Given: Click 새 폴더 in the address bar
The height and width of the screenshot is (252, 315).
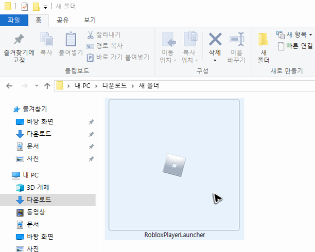Looking at the screenshot, I should (x=149, y=86).
